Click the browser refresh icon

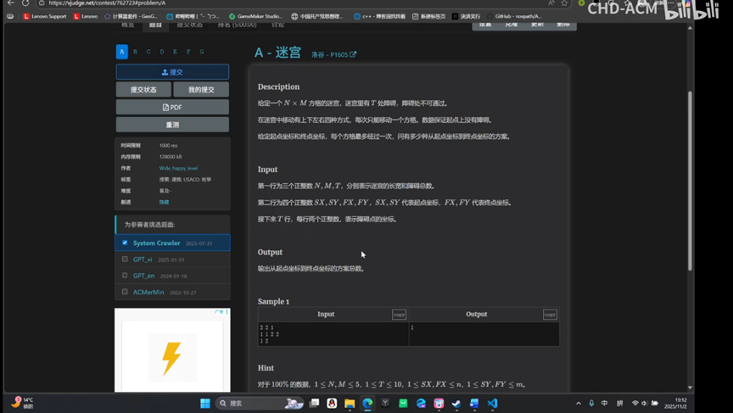tap(25, 3)
